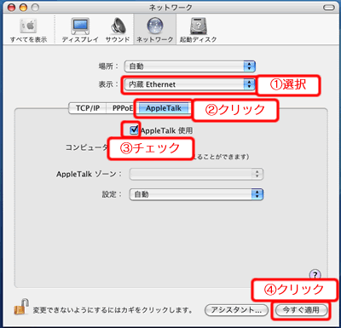Click the アシスタント... button
The width and height of the screenshot is (341, 328).
coord(236,310)
